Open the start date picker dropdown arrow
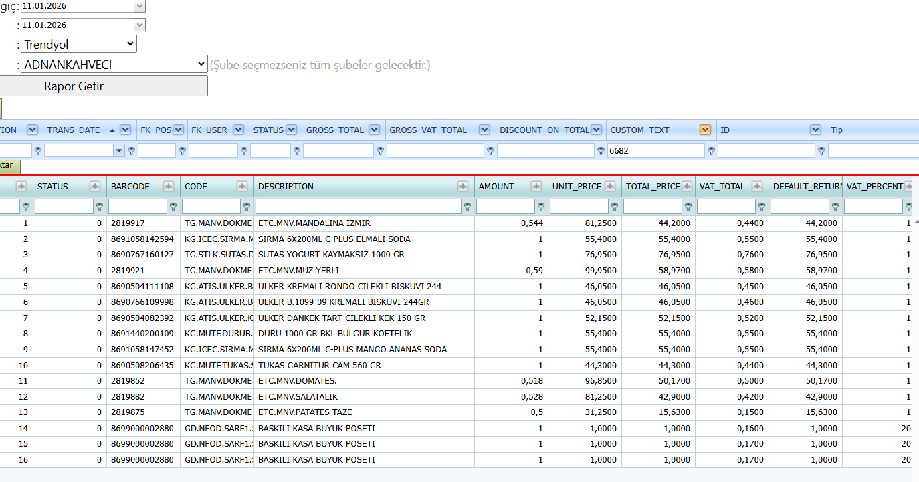This screenshot has height=482, width=919. [x=140, y=5]
